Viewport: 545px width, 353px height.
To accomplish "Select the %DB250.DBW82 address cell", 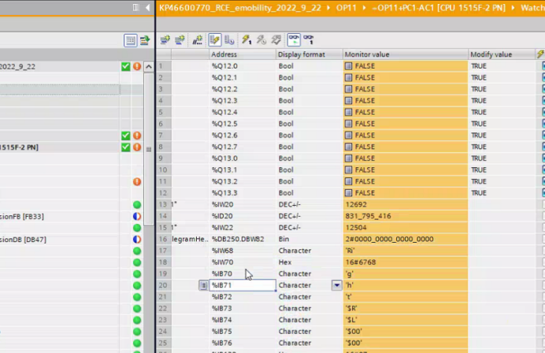I will [243, 239].
